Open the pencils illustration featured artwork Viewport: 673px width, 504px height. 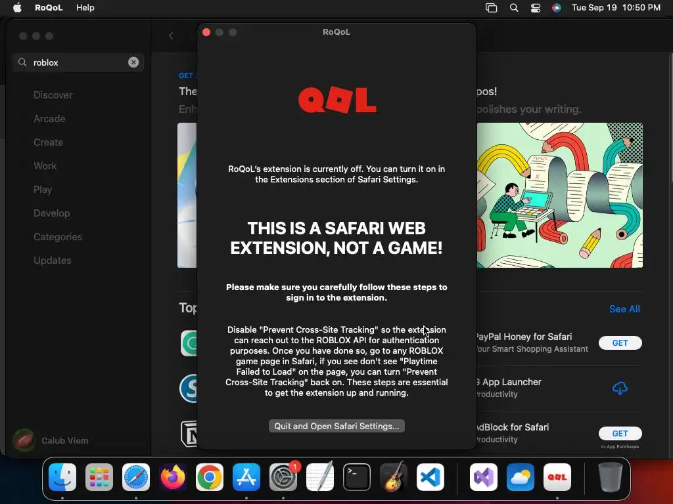pos(560,196)
